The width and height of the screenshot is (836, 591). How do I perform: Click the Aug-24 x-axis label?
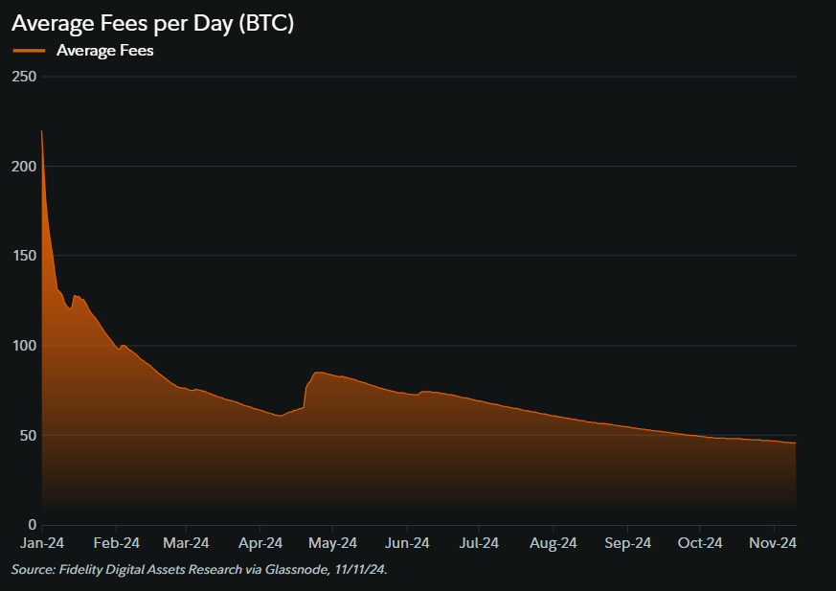[x=554, y=543]
